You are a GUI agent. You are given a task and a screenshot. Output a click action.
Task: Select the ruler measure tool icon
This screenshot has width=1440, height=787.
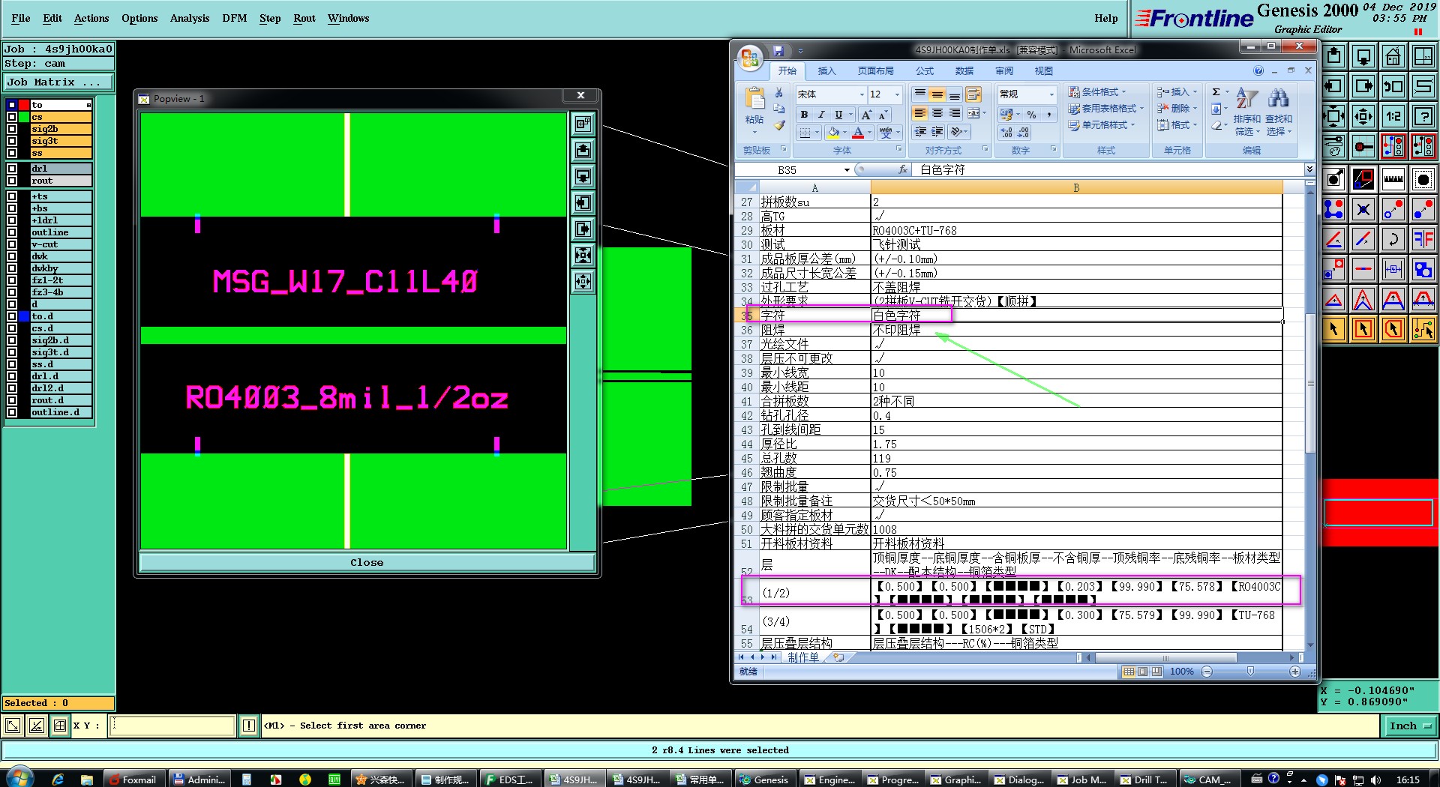click(x=1393, y=179)
